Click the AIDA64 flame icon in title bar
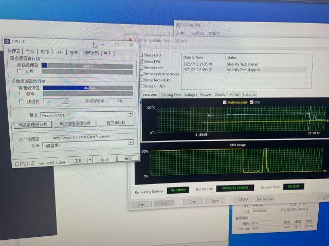The height and width of the screenshot is (246, 329). pos(130,39)
